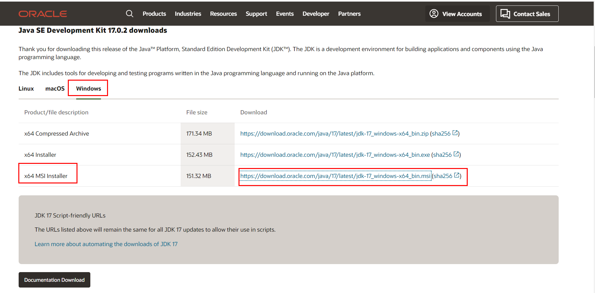Click the Product/file description column header

tap(56, 112)
